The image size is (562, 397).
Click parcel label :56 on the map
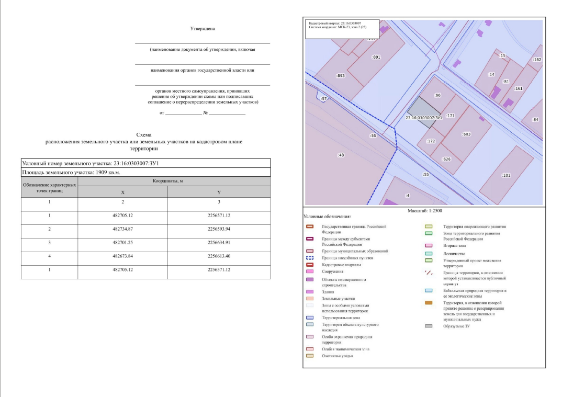pos(373,136)
